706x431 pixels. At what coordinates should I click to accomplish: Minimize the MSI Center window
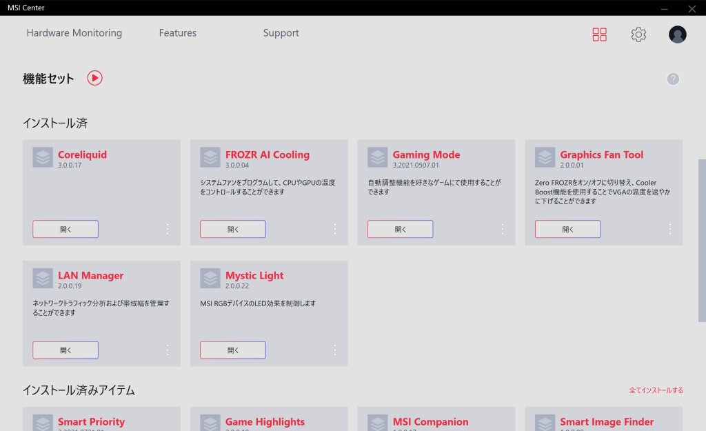click(664, 8)
